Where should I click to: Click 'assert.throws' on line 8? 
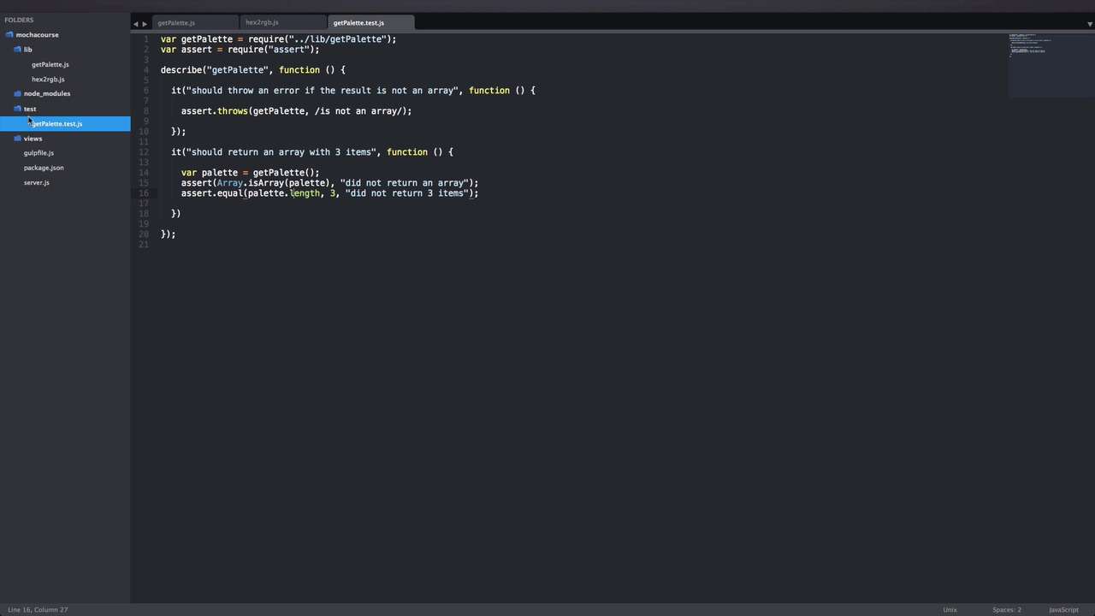point(215,111)
